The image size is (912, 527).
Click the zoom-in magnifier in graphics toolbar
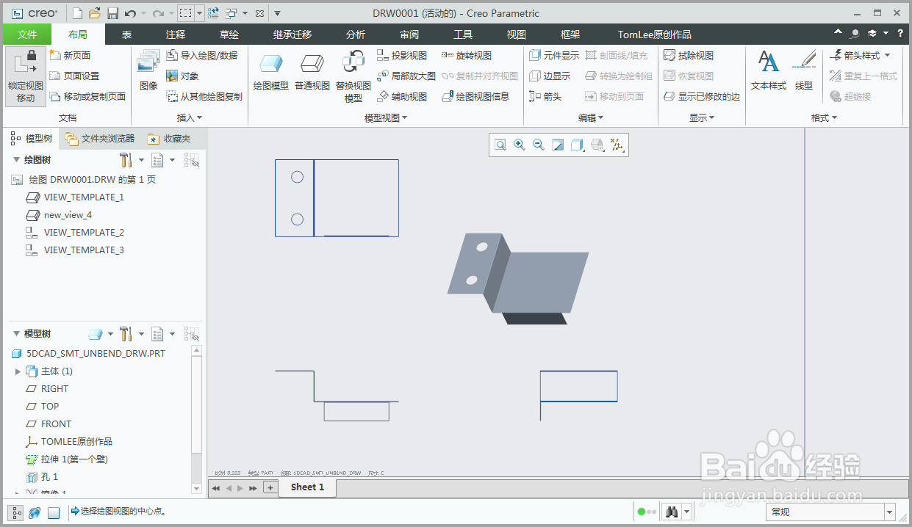[x=520, y=145]
